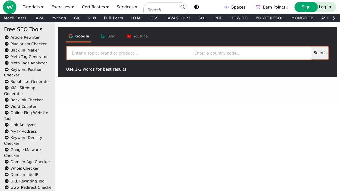Open the Online Ping Website Tool link
This screenshot has width=340, height=191.
tap(26, 116)
